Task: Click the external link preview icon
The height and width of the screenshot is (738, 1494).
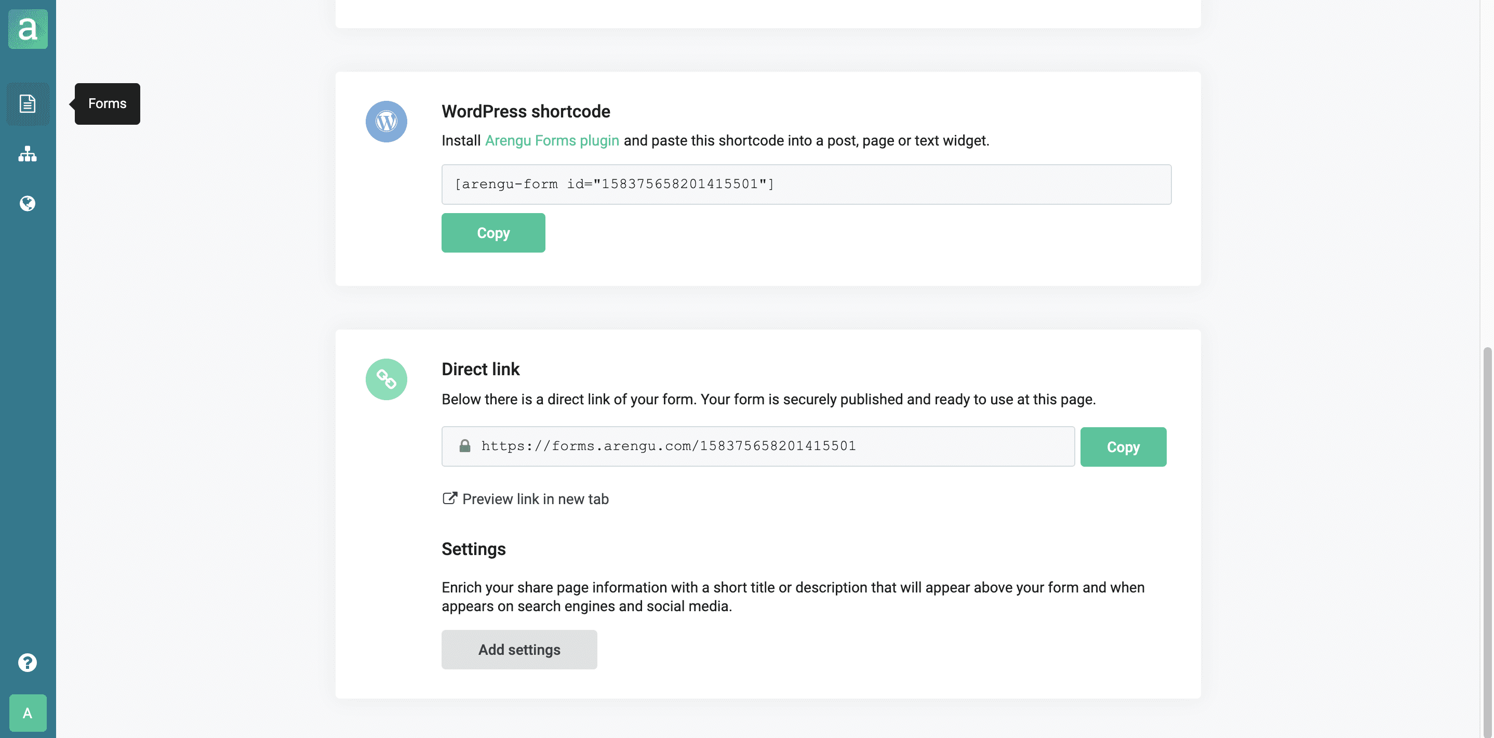Action: click(x=449, y=498)
